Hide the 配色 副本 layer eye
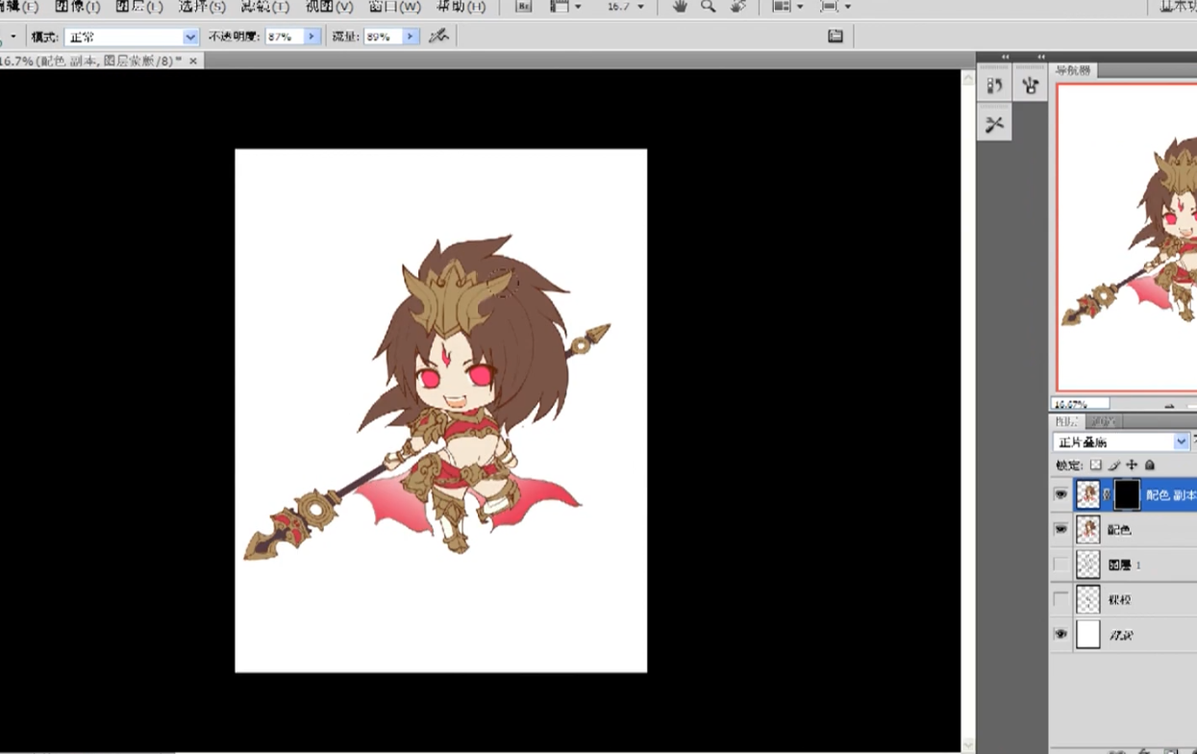 pyautogui.click(x=1060, y=494)
